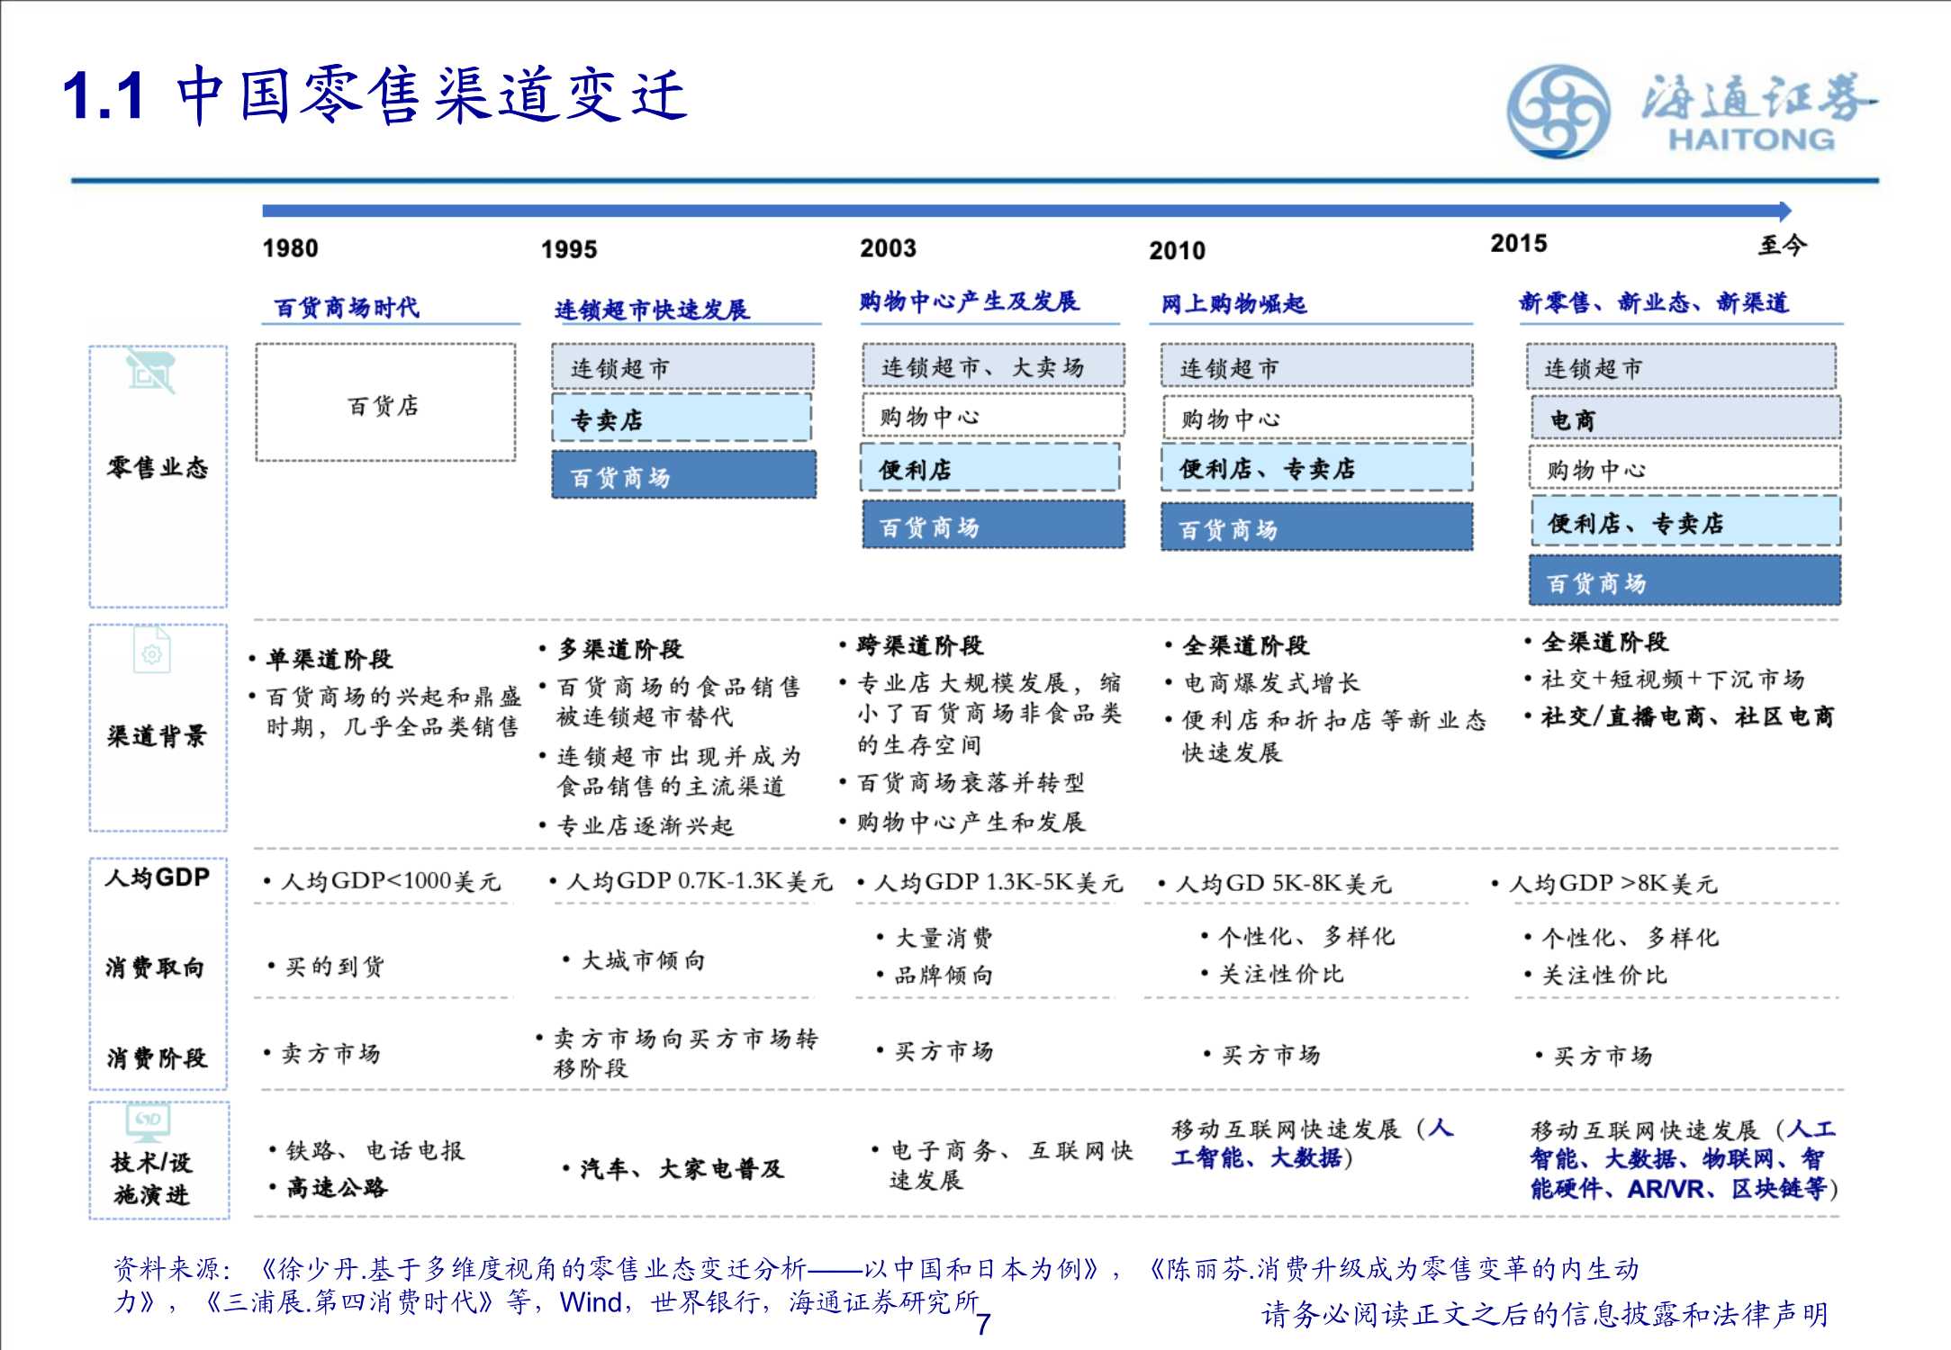Viewport: 1951px width, 1350px height.
Task: Select the 购物中心产生及发展 era heading
Action: tap(969, 301)
